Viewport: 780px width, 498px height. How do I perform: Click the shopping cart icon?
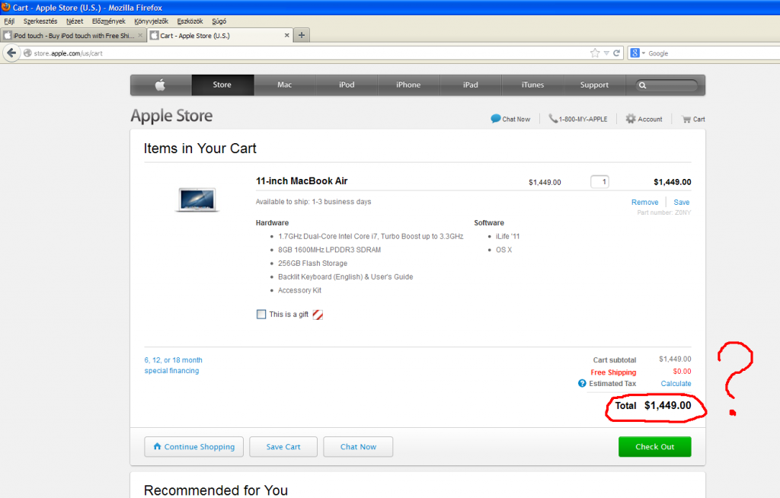click(x=686, y=119)
